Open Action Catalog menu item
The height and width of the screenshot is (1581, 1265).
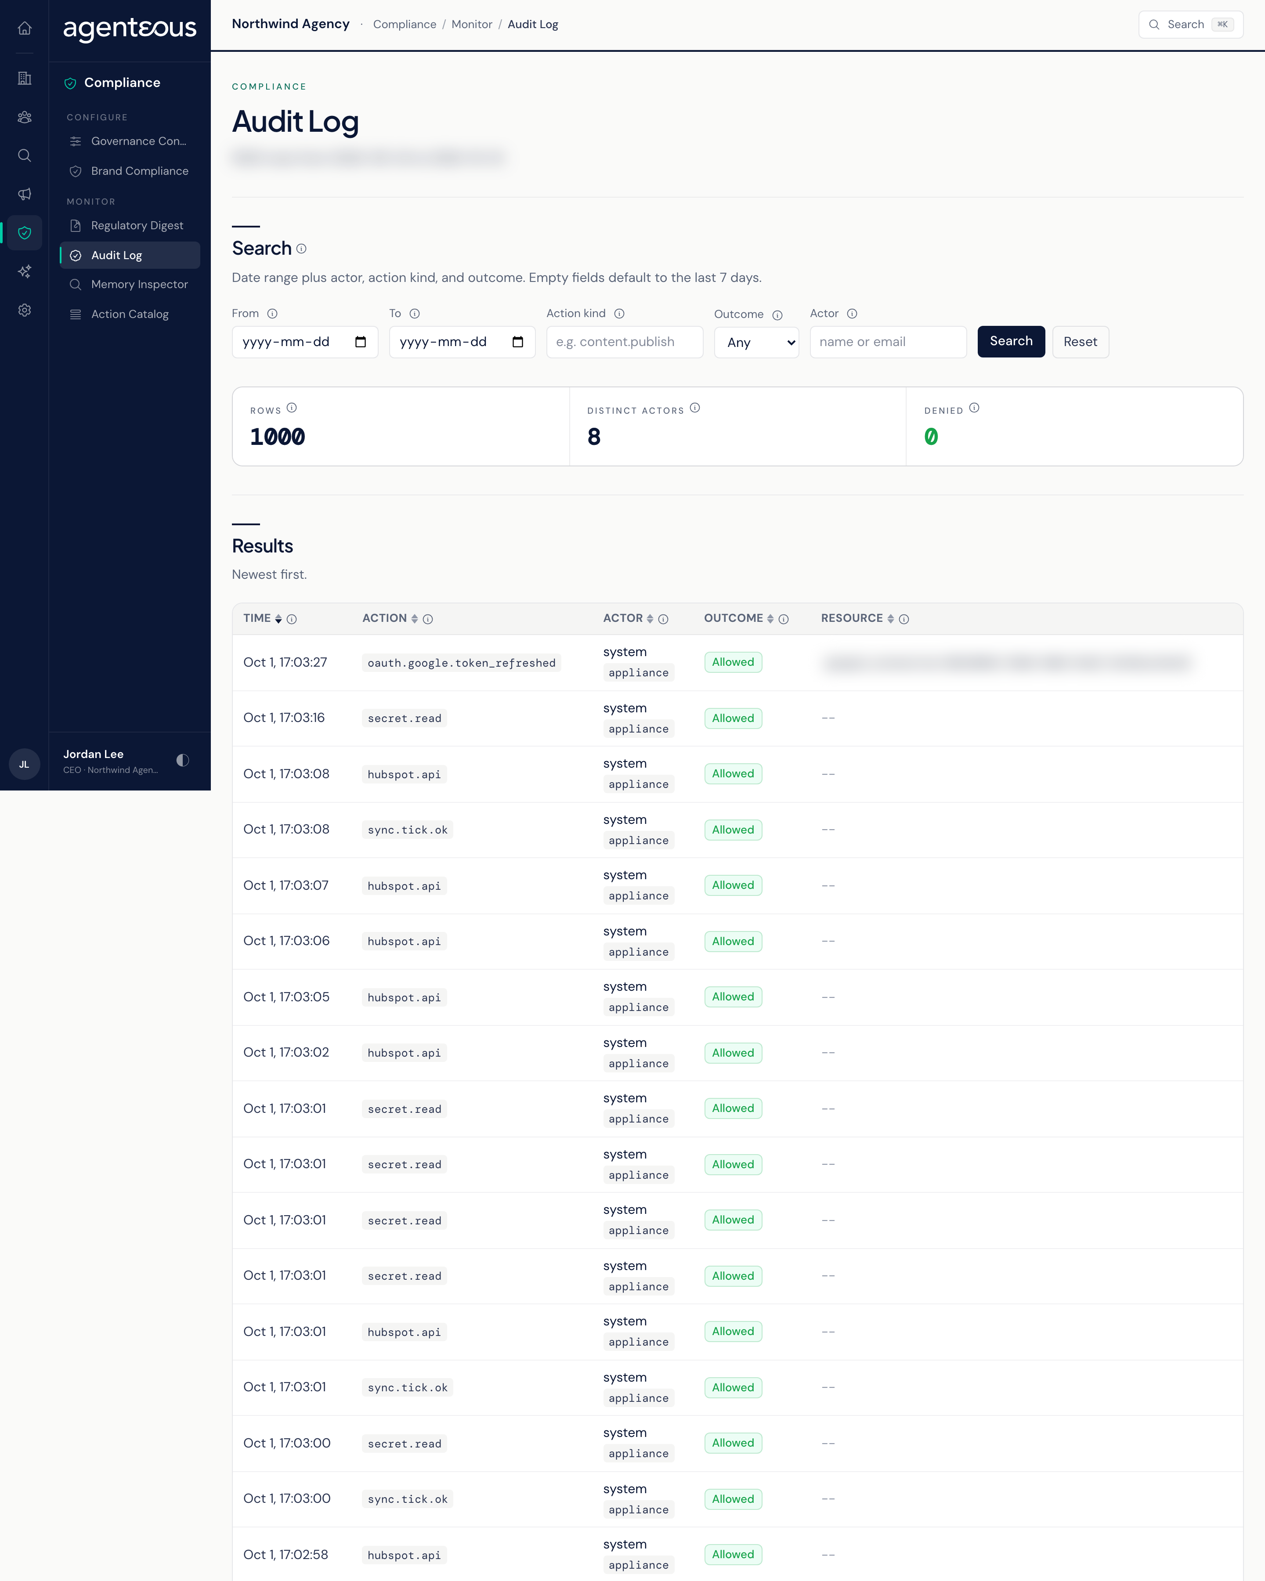click(130, 314)
